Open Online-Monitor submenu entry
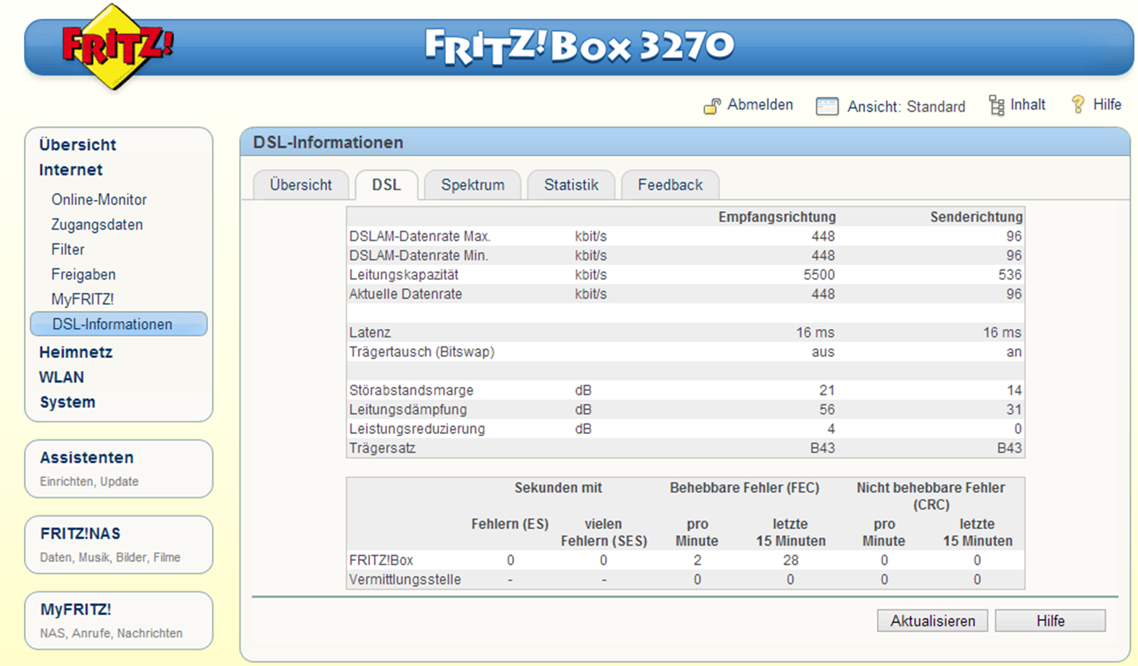The image size is (1138, 666). [99, 199]
